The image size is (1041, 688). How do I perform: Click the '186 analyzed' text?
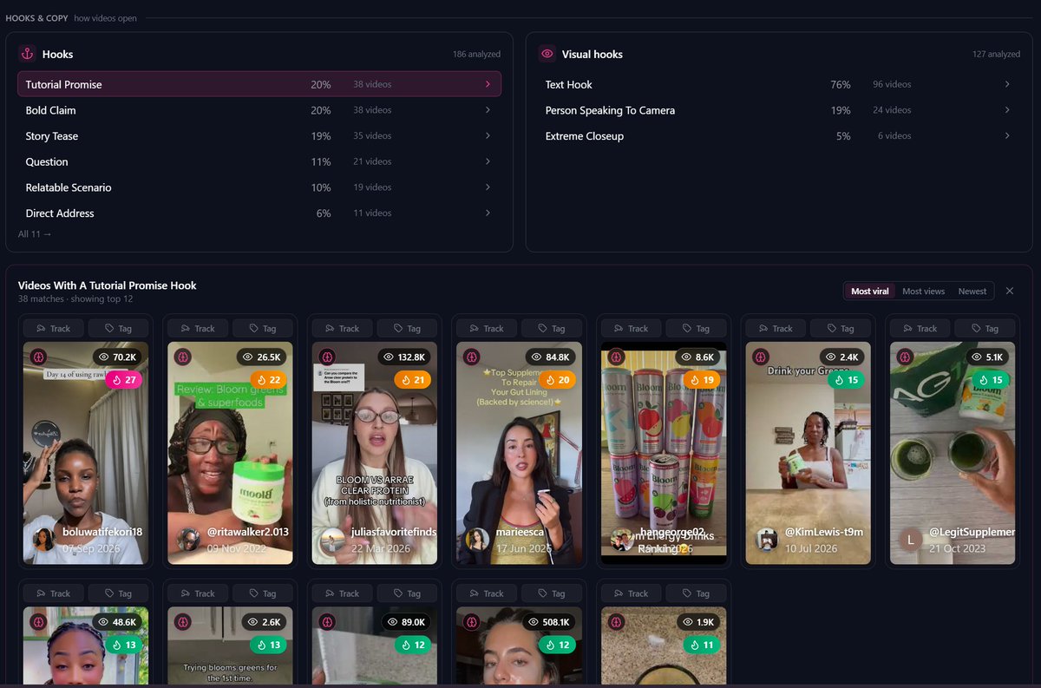pos(476,54)
